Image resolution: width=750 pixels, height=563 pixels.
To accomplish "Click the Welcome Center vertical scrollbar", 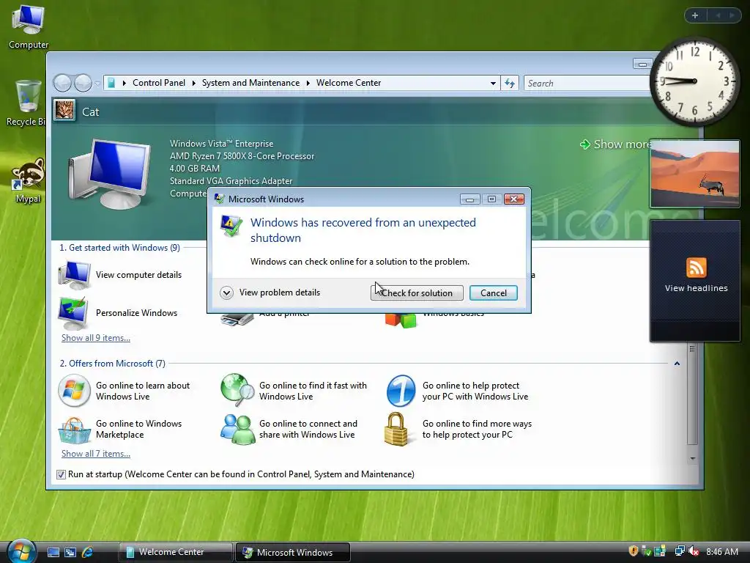I will pos(691,395).
